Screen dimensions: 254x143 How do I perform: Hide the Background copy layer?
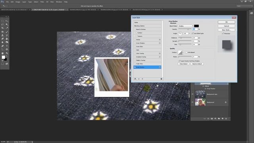click(x=192, y=94)
